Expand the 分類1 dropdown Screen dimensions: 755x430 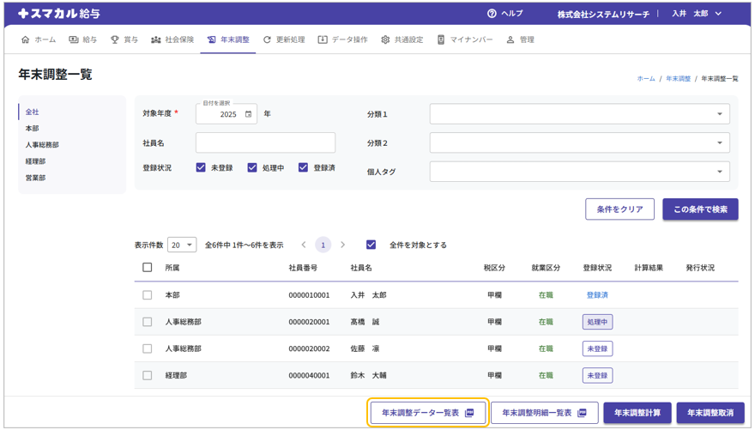click(x=579, y=114)
